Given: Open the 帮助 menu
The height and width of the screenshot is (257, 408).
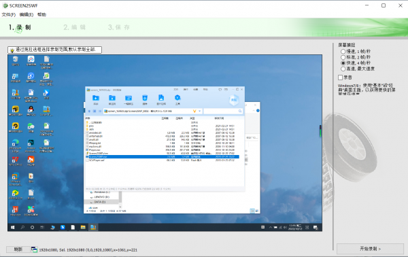Looking at the screenshot, I should tap(41, 14).
